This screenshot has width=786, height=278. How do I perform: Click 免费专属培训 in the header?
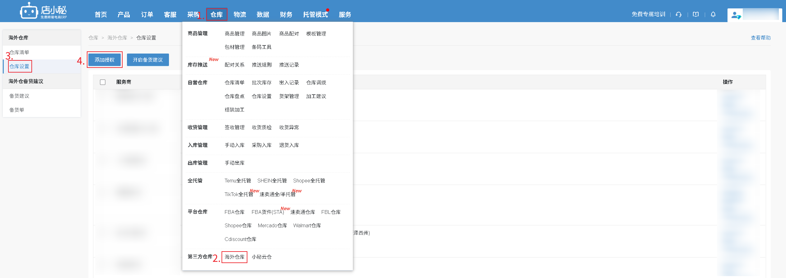point(648,14)
